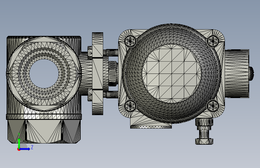Image resolution: width=260 pixels, height=168 pixels.
Task: Select the rectangular boss beneath the square housing
Action: pyautogui.click(x=151, y=124)
